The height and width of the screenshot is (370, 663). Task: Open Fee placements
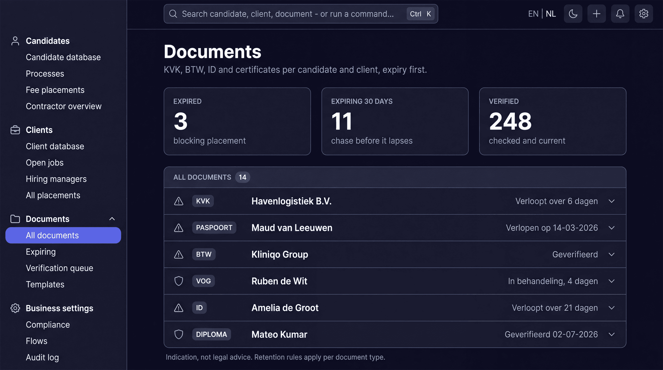55,90
